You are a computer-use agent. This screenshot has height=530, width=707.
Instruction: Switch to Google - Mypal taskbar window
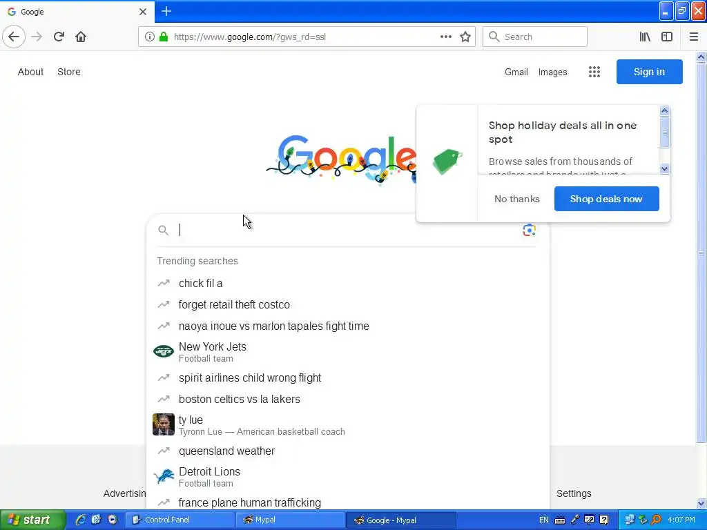pyautogui.click(x=401, y=520)
